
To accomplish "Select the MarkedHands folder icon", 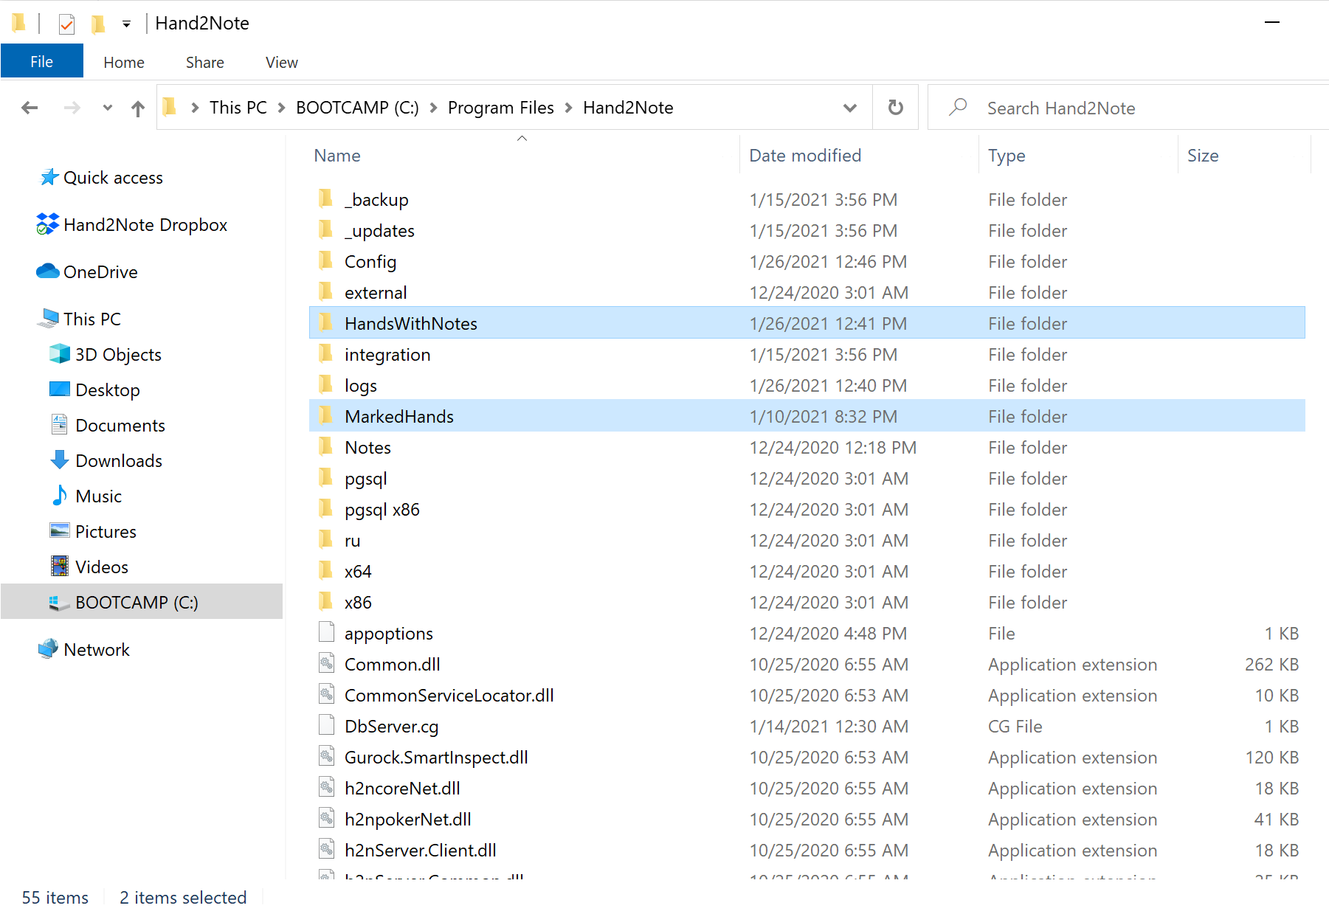I will tap(325, 416).
